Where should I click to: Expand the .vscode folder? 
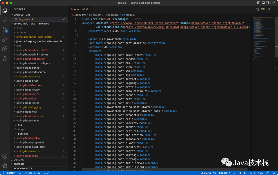click(39, 33)
